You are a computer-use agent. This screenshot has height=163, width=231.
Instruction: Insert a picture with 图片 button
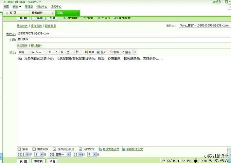coord(102,52)
